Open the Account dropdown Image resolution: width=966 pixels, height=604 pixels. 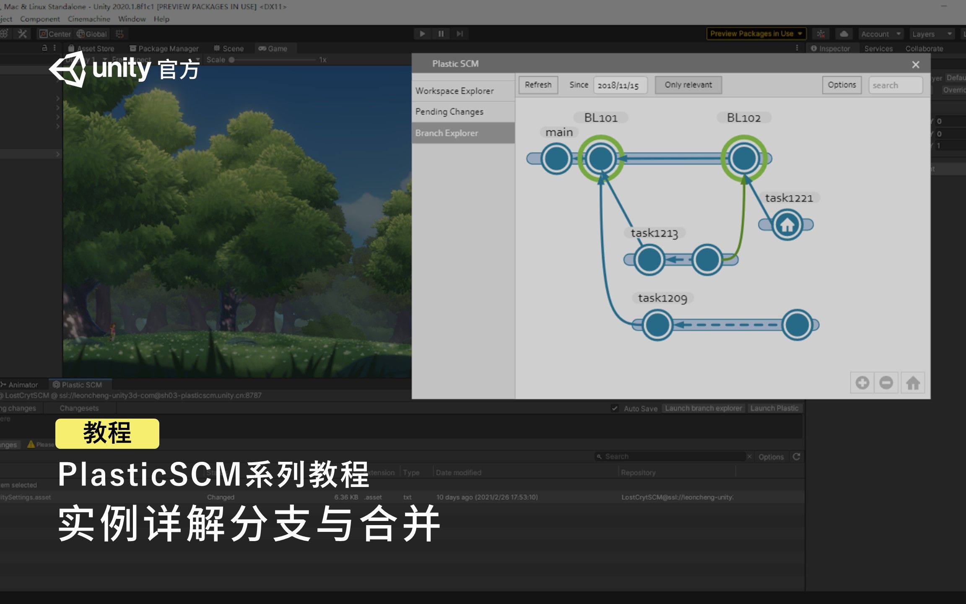tap(880, 34)
